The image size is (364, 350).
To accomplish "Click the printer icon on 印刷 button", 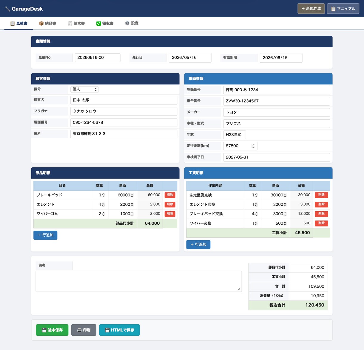I will 79,330.
